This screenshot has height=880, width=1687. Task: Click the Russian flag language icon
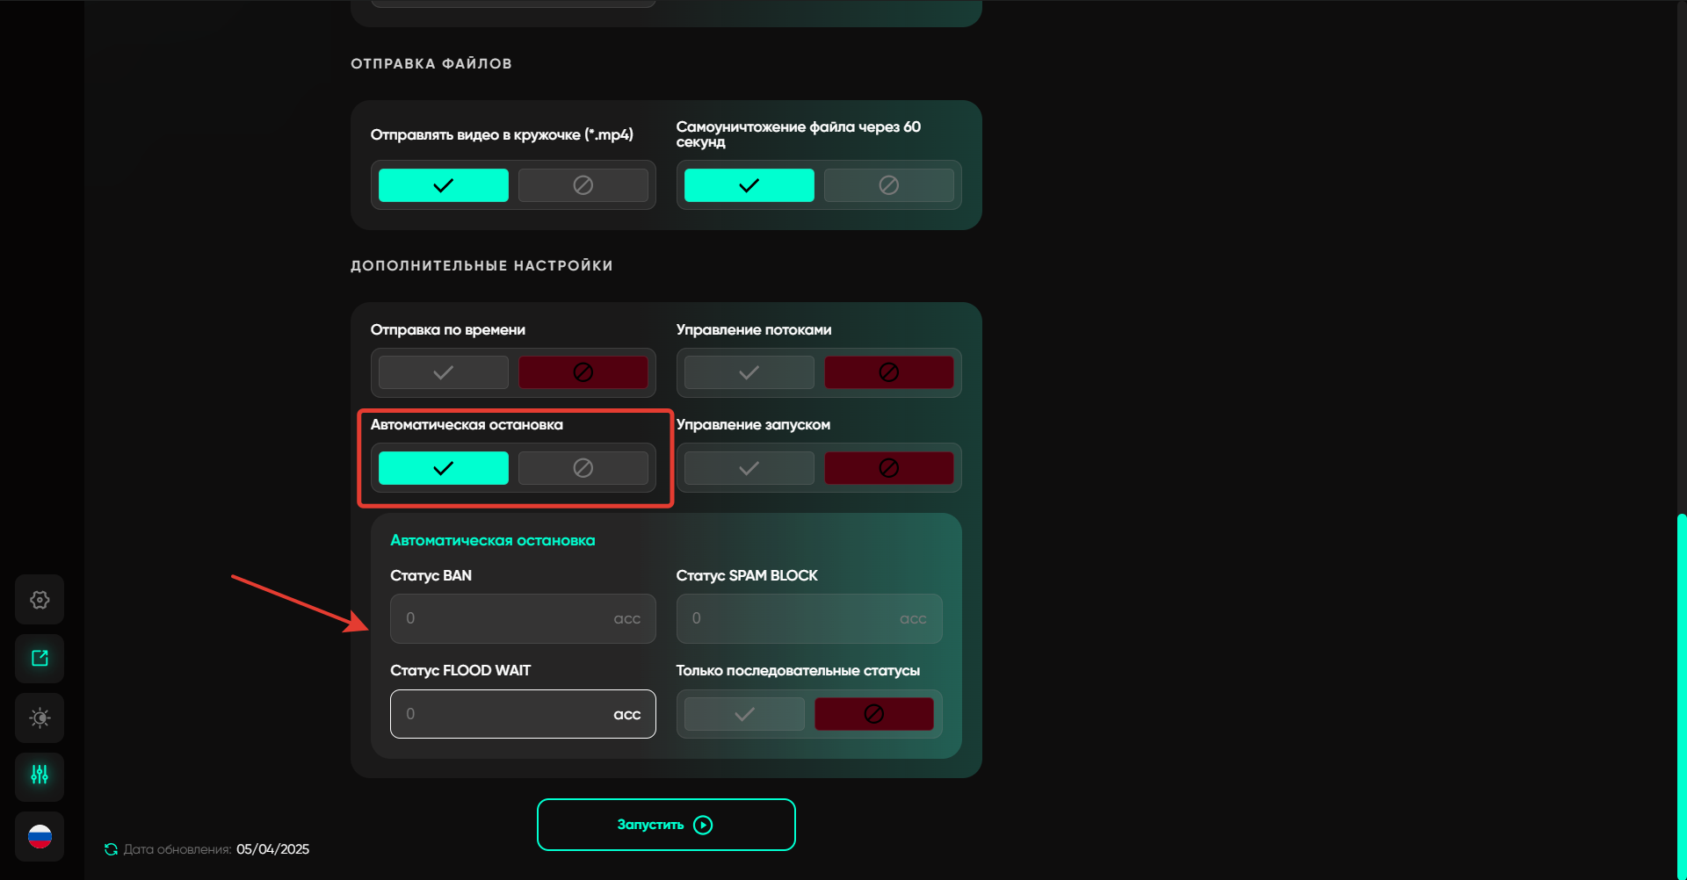click(40, 837)
